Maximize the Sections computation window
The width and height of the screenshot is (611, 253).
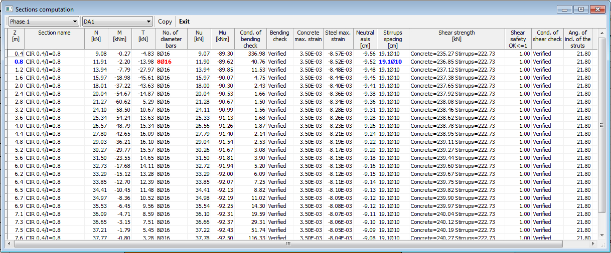581,10
